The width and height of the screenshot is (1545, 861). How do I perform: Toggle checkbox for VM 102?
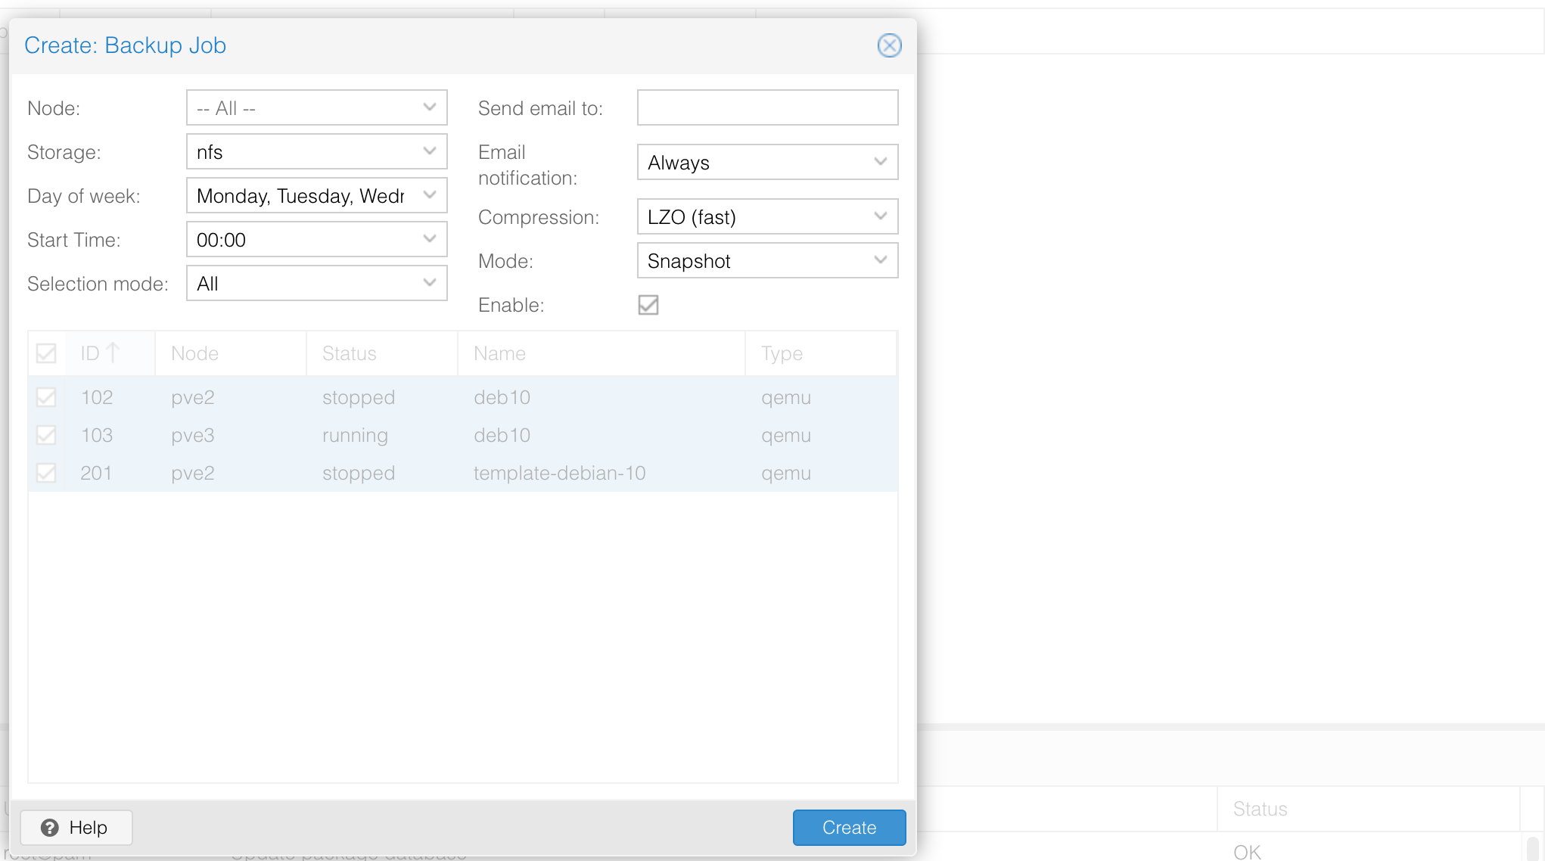(46, 397)
